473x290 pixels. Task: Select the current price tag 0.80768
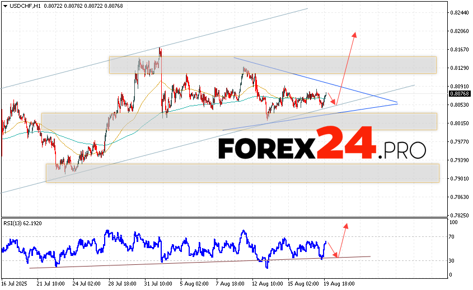coord(460,94)
